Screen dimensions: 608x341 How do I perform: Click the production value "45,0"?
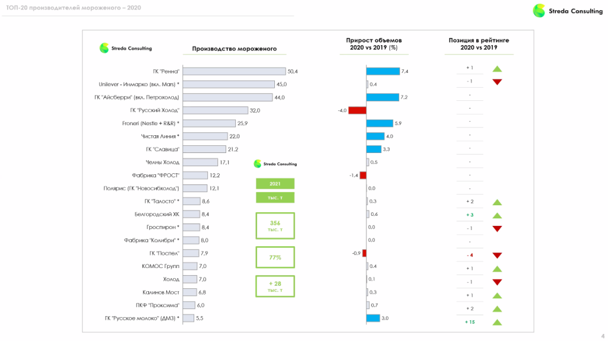[x=281, y=84]
